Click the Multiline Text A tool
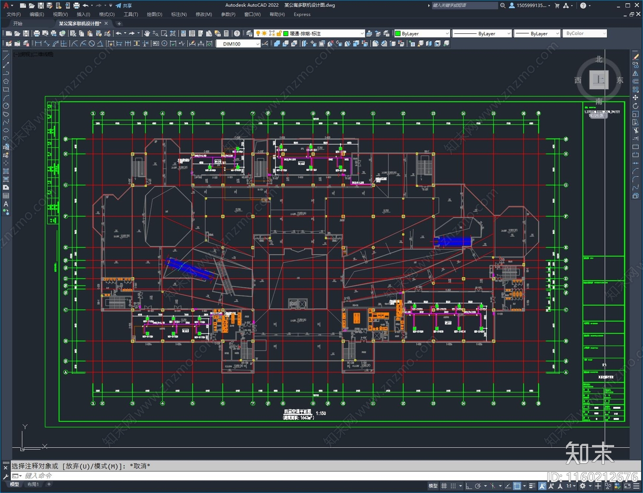The image size is (643, 493). click(6, 204)
